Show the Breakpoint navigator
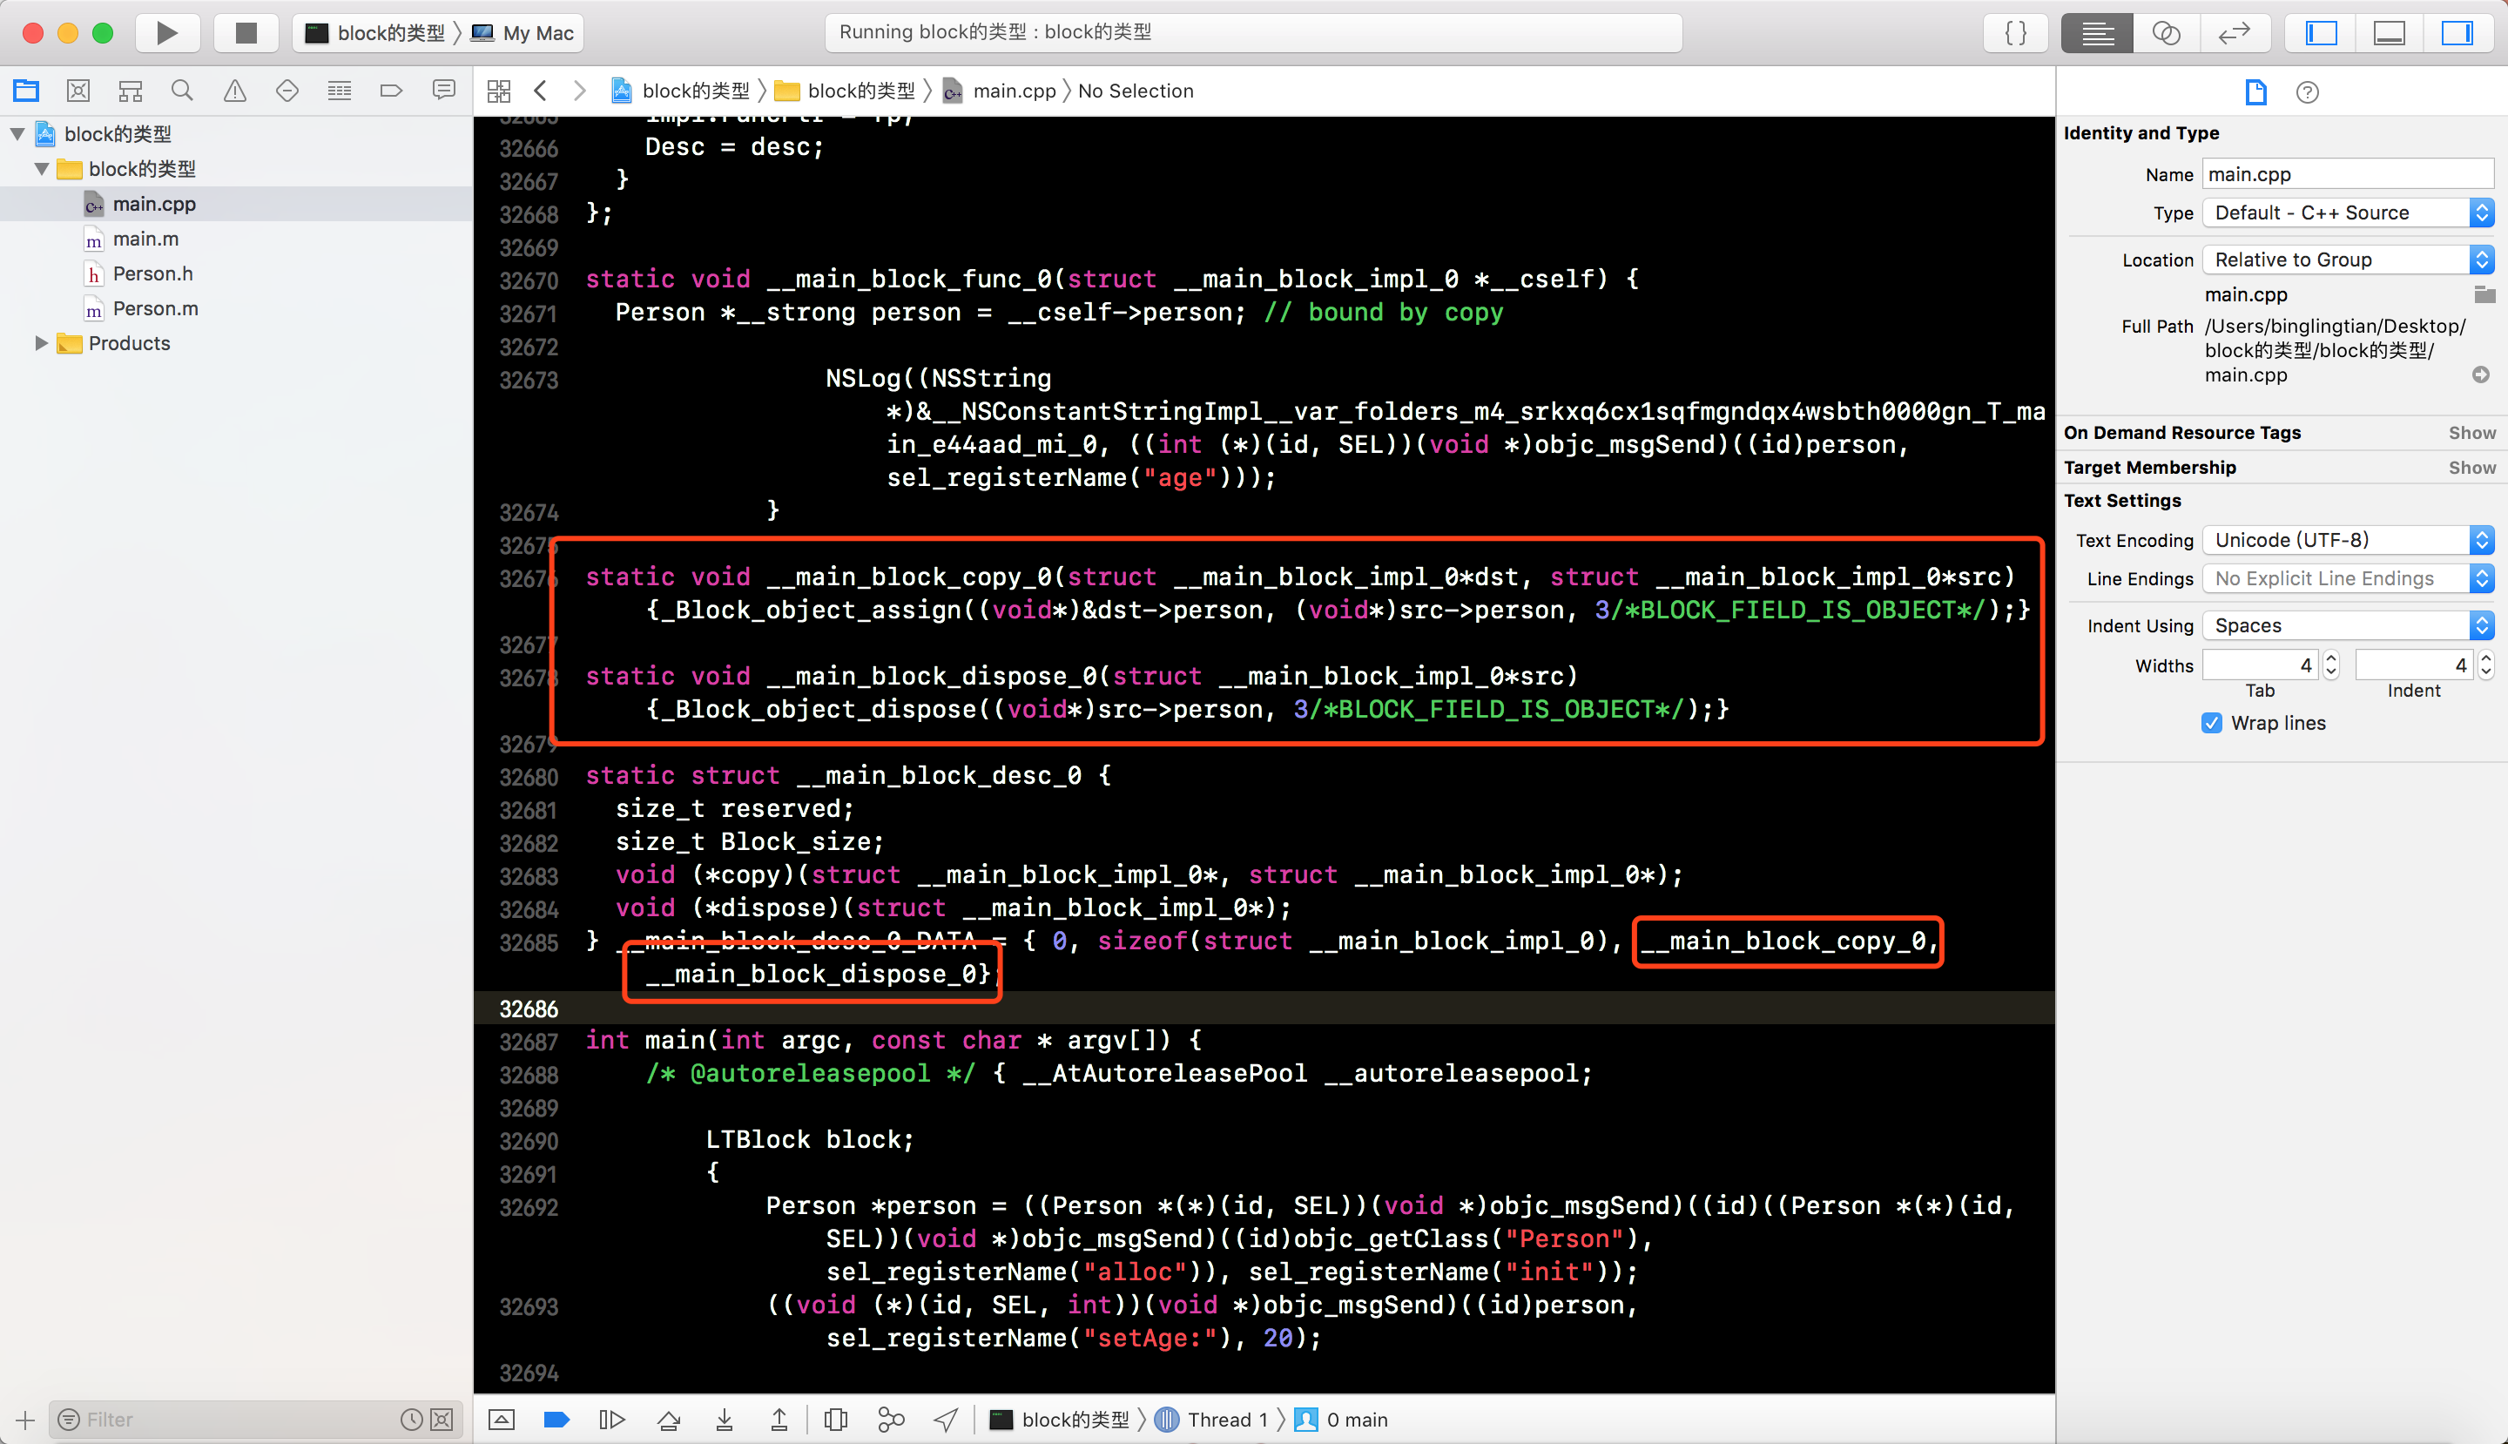 (x=391, y=91)
